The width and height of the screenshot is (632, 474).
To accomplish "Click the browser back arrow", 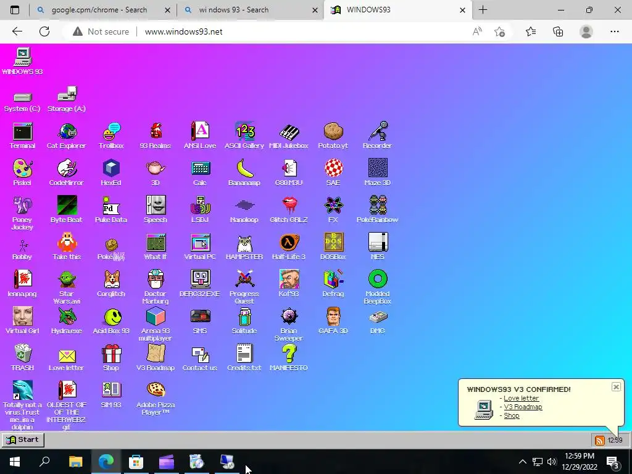I will click(x=17, y=31).
